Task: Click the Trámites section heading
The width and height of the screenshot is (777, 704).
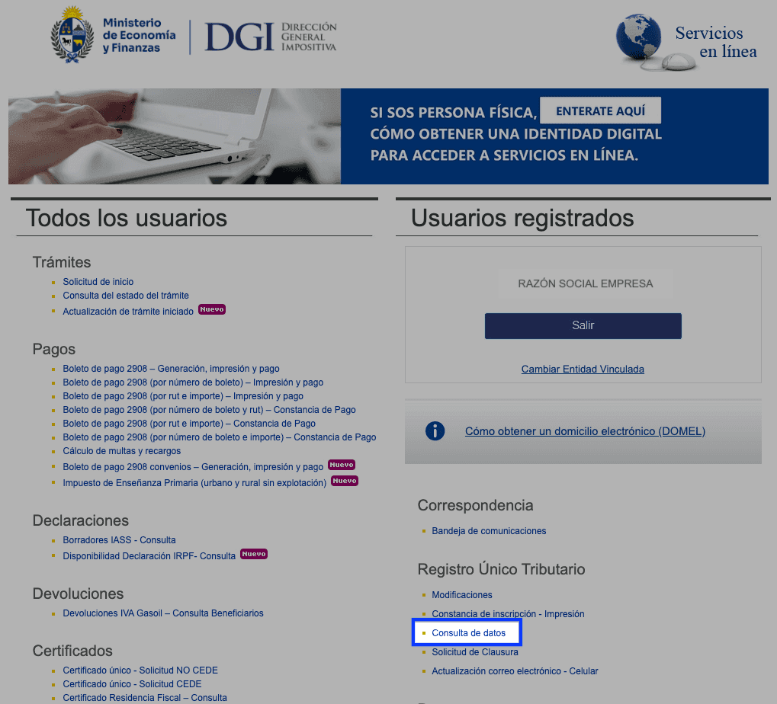Action: pyautogui.click(x=62, y=262)
